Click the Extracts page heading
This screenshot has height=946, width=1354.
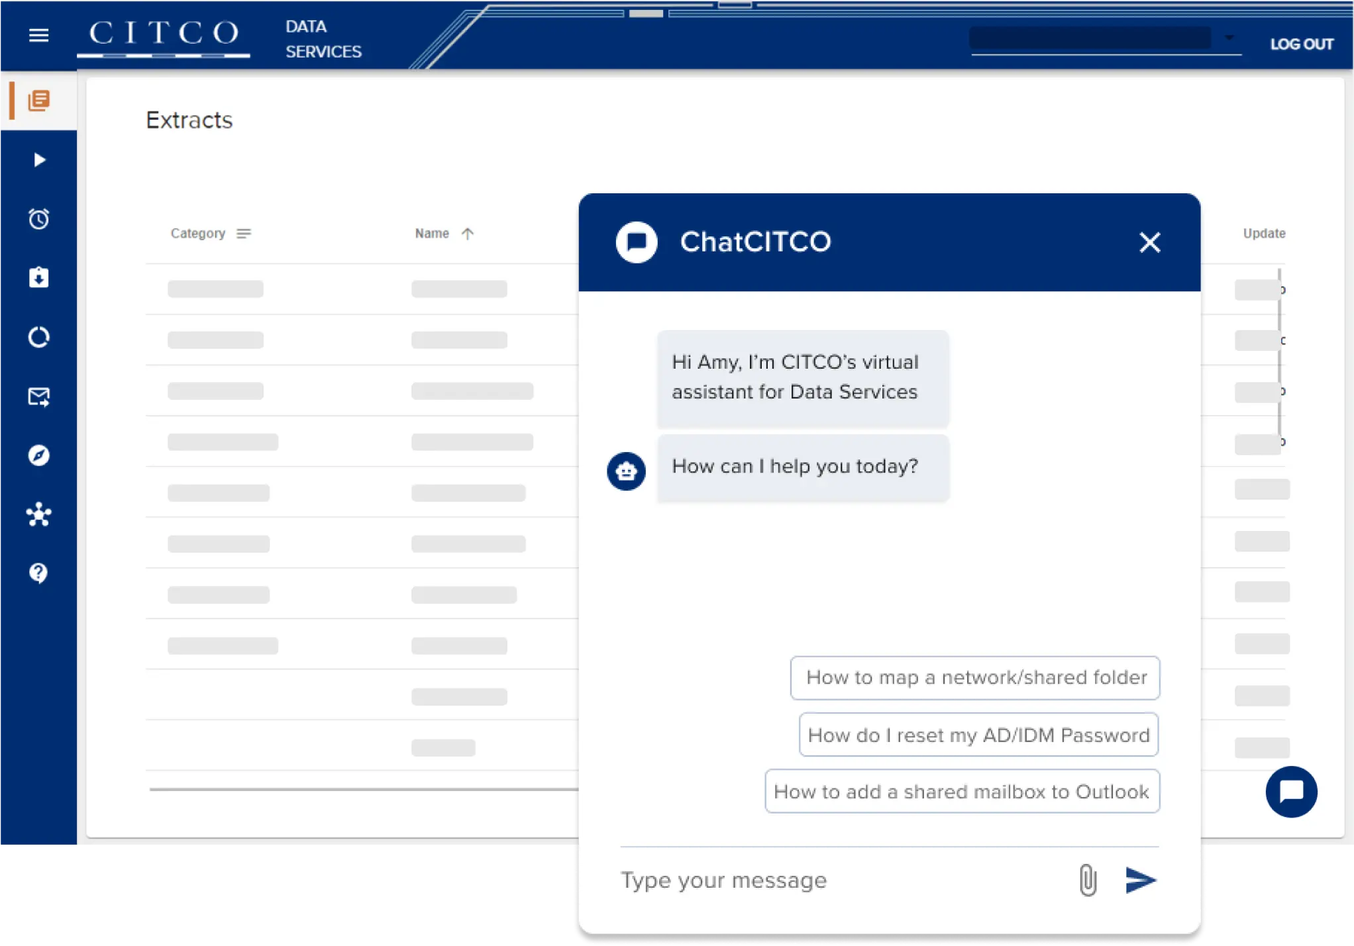click(x=189, y=120)
